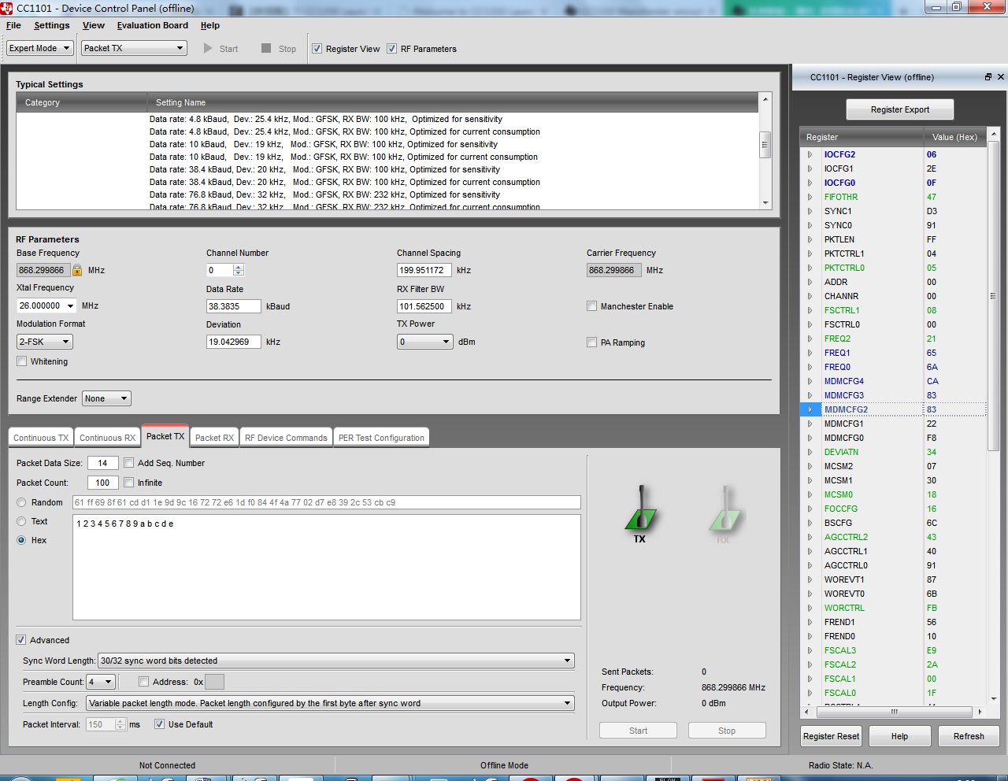Open the RF Device Commands tab
Image resolution: width=1008 pixels, height=781 pixels.
286,438
